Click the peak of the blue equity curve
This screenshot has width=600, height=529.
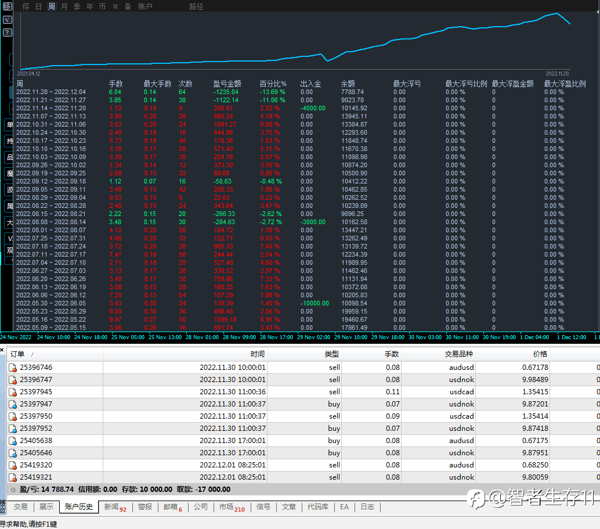pos(557,13)
